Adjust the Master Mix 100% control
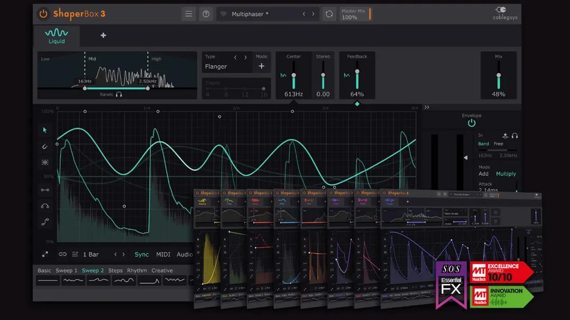570x320 pixels. pos(356,14)
